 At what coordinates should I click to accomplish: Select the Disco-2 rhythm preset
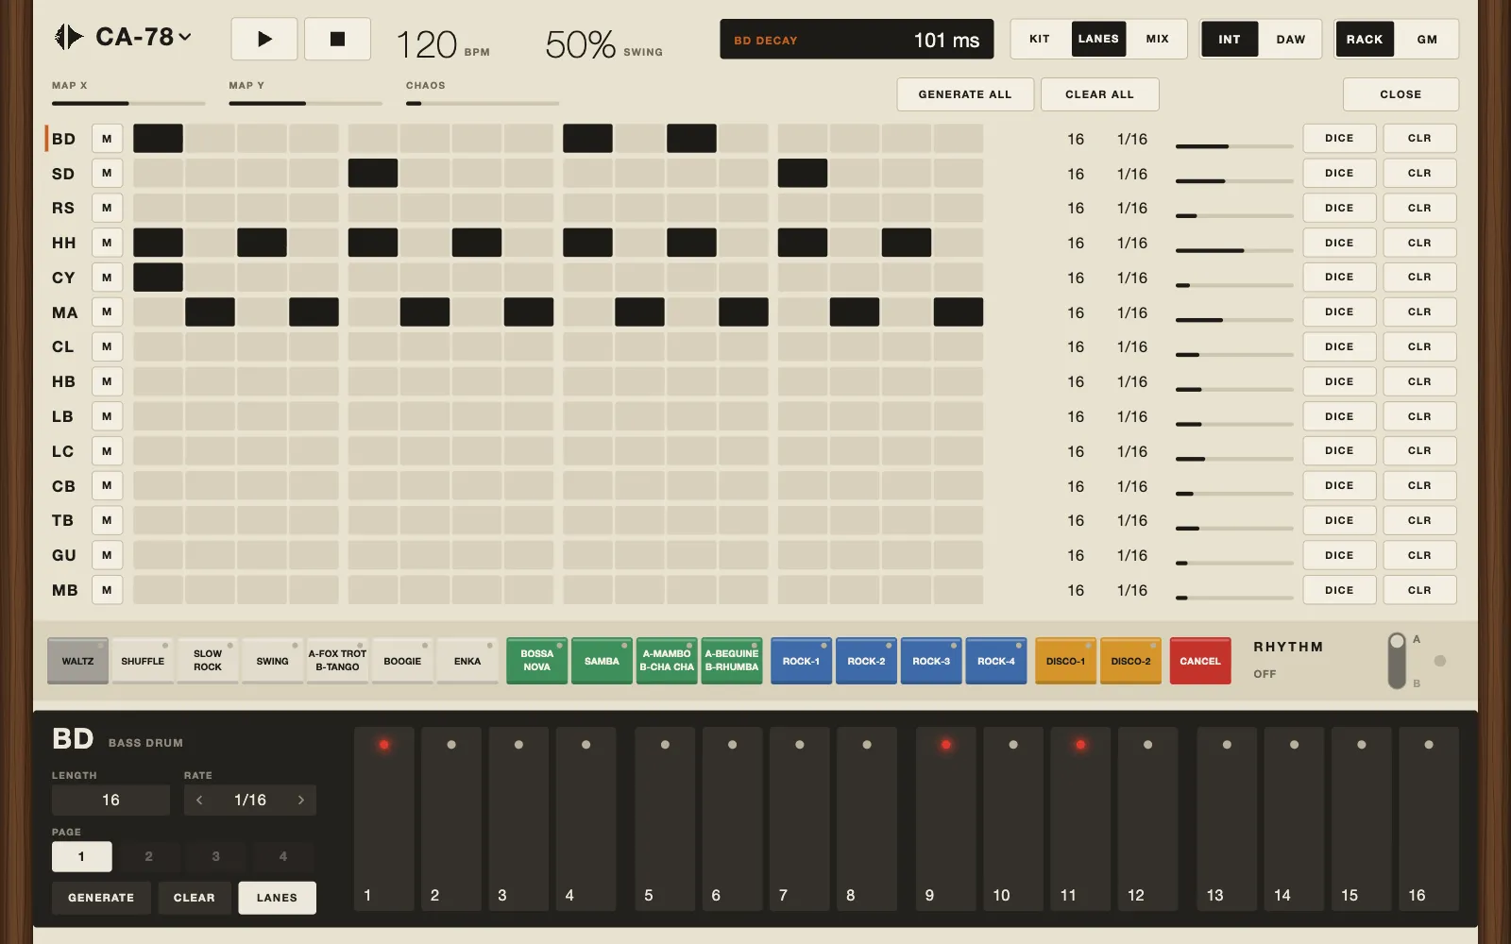click(1130, 661)
